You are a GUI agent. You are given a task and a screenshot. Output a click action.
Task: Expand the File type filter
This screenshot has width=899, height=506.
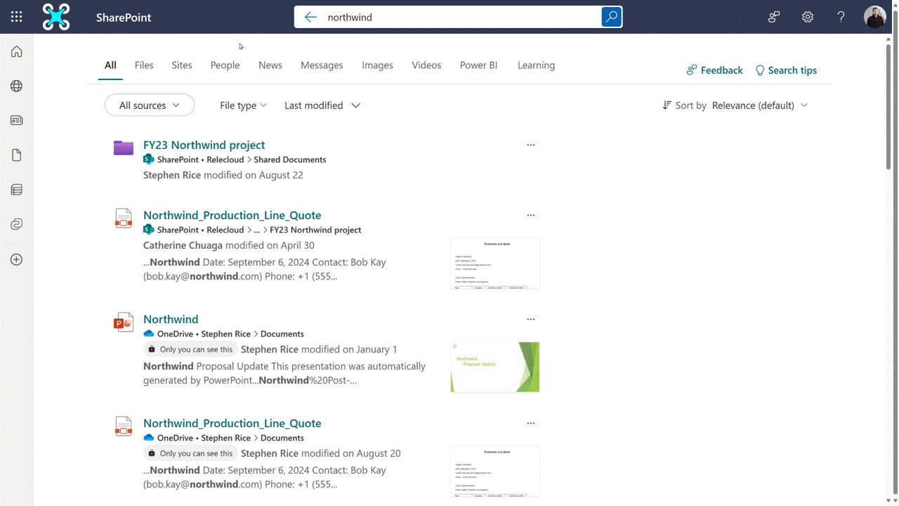click(243, 105)
